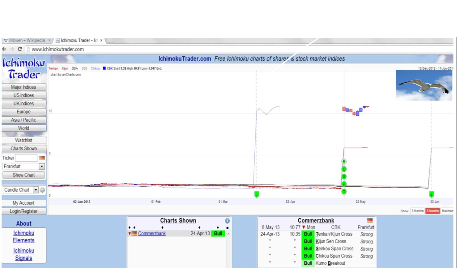Viewport: 457px width, 268px height.
Task: Select the Chikou Span Cross signal row
Action: click(317, 256)
